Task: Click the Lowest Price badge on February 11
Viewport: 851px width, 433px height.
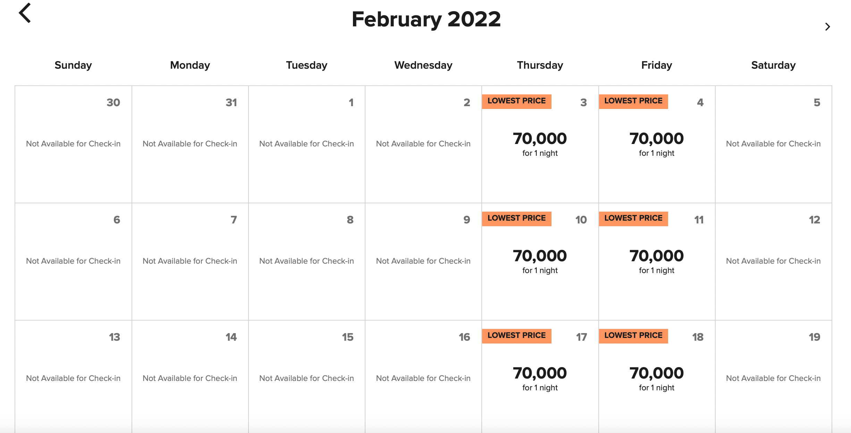Action: tap(633, 219)
